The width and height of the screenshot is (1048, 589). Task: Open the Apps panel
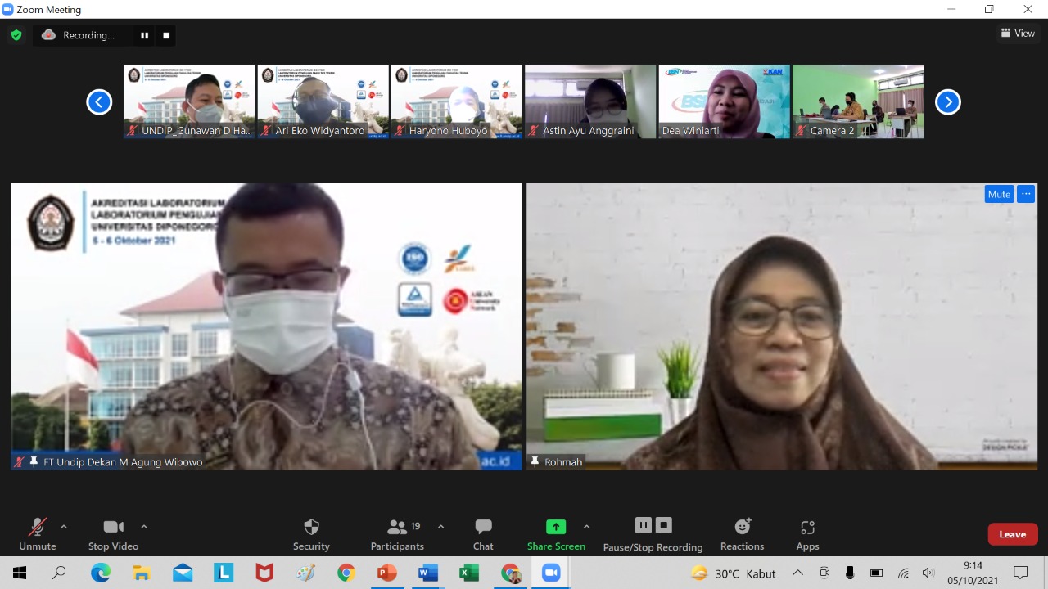(x=807, y=533)
